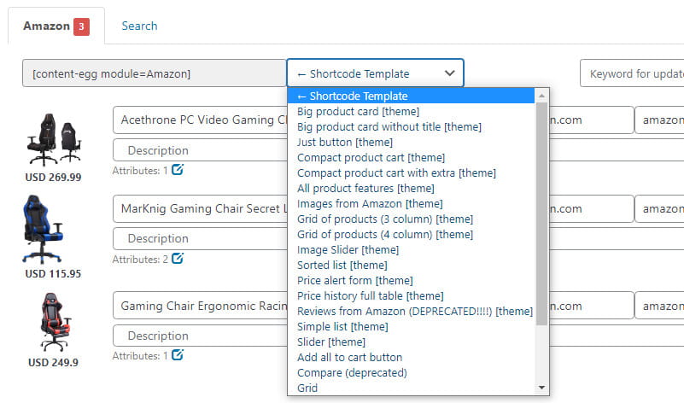Click edit attributes icon for MarKnig chair
This screenshot has width=684, height=403.
[178, 259]
